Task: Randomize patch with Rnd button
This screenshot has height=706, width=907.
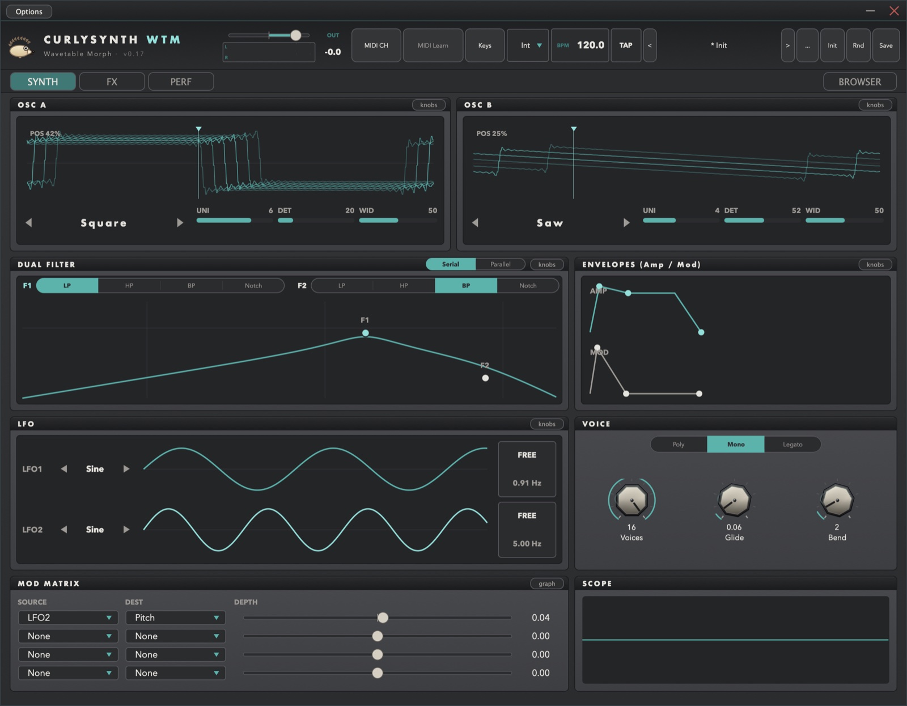Action: tap(858, 45)
